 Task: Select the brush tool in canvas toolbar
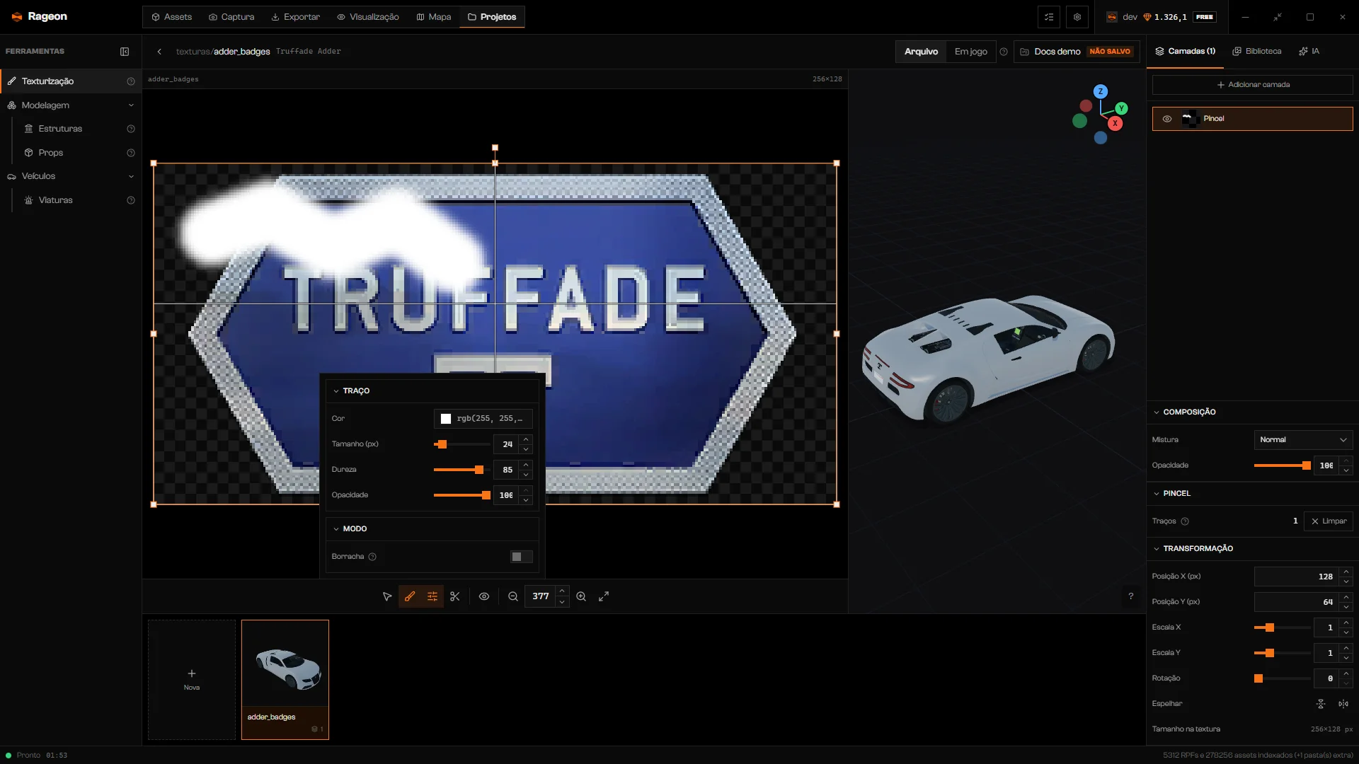(410, 596)
